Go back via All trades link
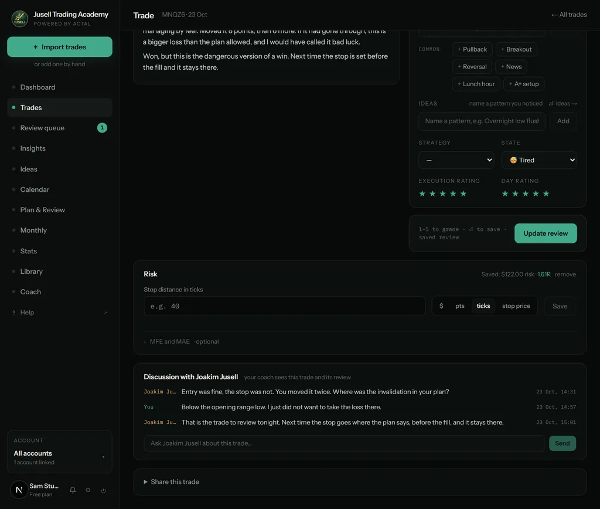This screenshot has height=509, width=600. pos(568,15)
